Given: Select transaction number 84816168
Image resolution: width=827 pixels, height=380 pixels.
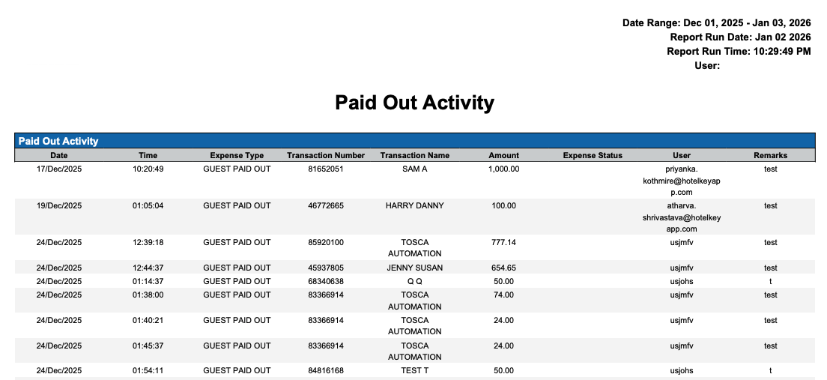Looking at the screenshot, I should point(326,370).
